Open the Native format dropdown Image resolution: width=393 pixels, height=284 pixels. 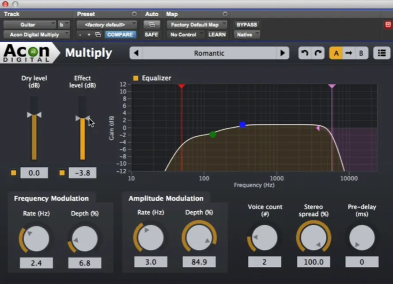(x=247, y=34)
